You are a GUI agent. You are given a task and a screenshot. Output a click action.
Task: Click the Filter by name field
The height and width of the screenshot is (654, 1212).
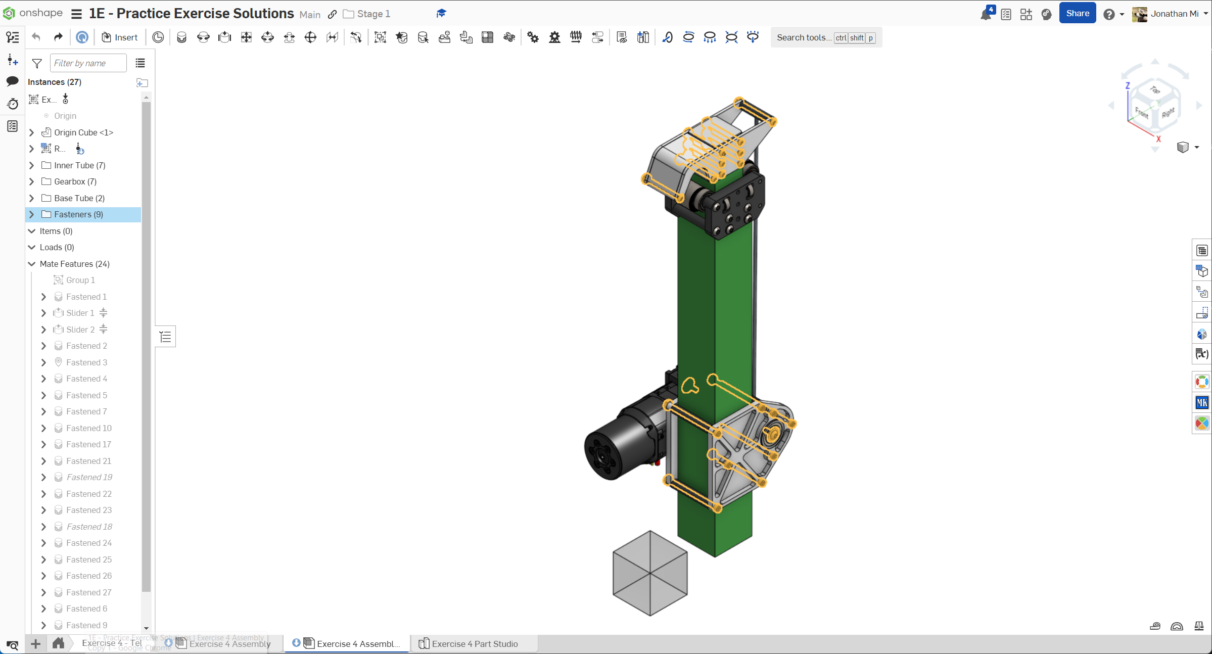tap(88, 63)
